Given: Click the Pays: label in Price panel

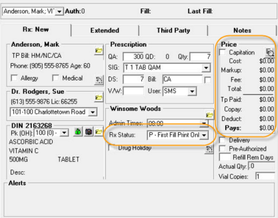Looking at the screenshot, I should click(233, 128).
